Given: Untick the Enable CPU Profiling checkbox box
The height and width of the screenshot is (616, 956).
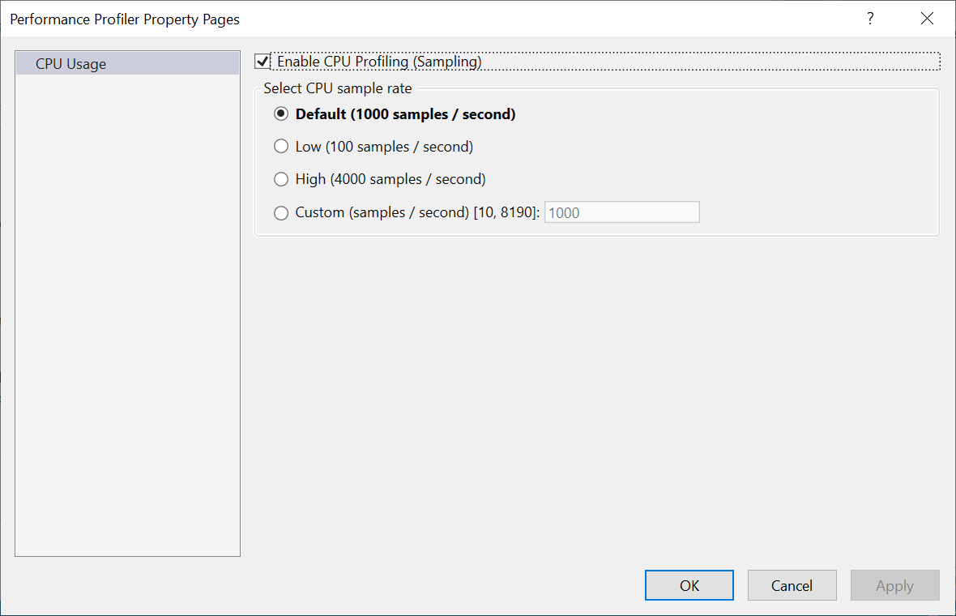Looking at the screenshot, I should (262, 62).
